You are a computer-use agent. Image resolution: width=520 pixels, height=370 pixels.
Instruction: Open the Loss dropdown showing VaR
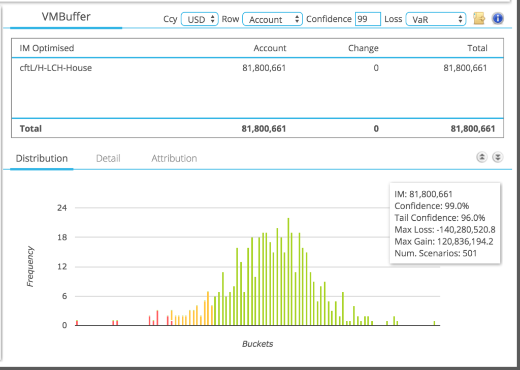(x=436, y=19)
